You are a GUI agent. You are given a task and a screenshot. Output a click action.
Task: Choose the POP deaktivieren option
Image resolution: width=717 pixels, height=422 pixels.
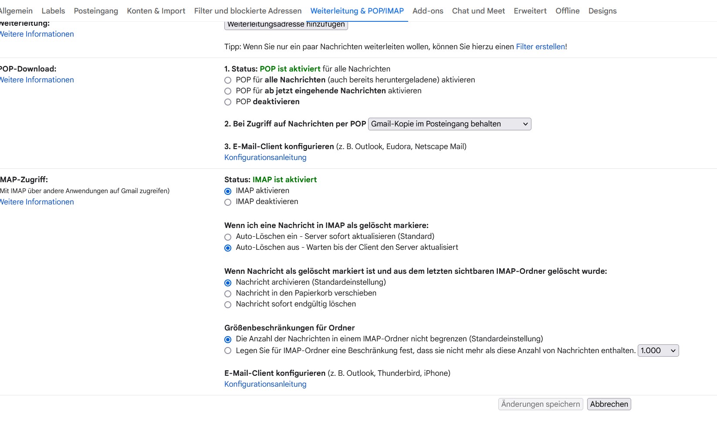point(228,102)
